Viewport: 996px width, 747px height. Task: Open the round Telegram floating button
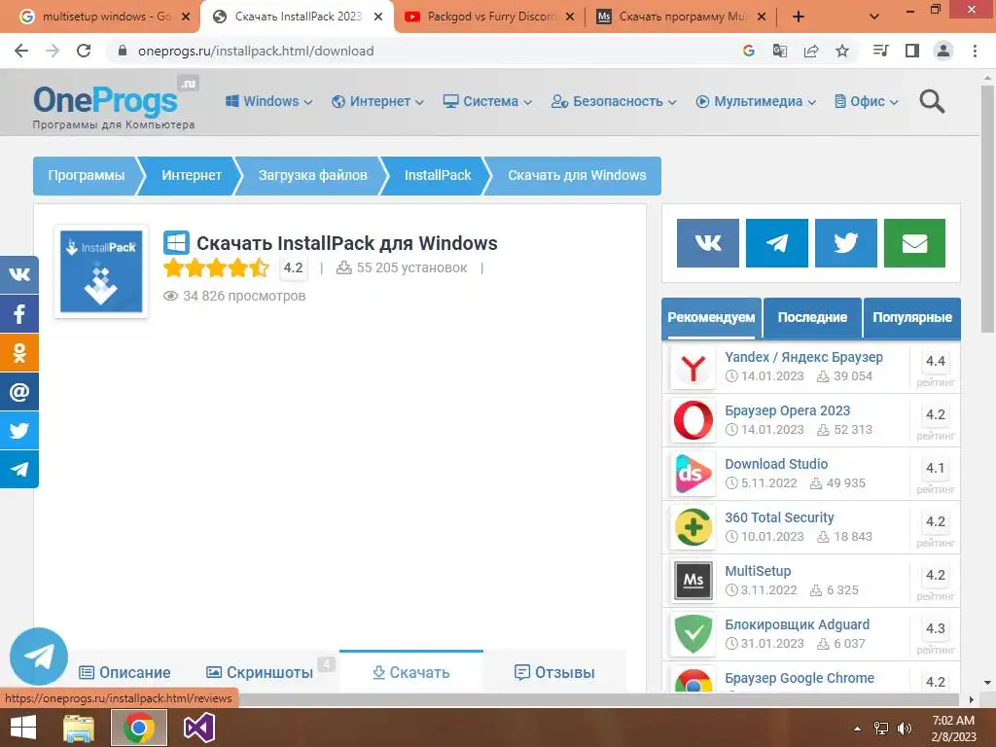coord(39,657)
